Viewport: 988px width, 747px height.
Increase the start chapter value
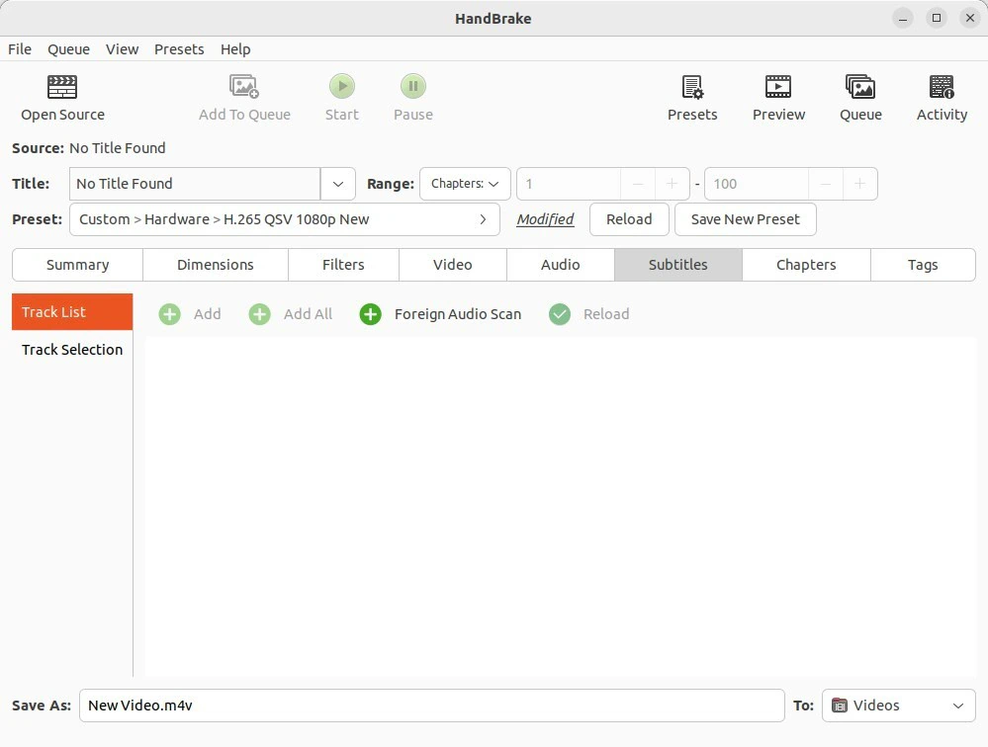(672, 184)
